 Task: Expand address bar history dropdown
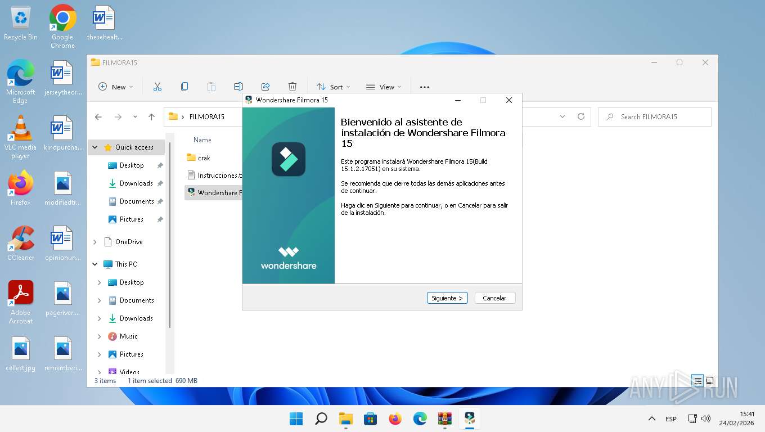[562, 116]
